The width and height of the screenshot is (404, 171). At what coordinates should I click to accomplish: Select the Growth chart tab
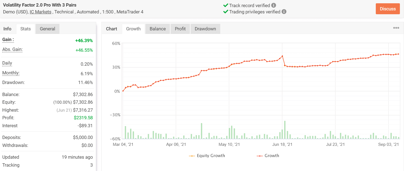click(x=133, y=29)
